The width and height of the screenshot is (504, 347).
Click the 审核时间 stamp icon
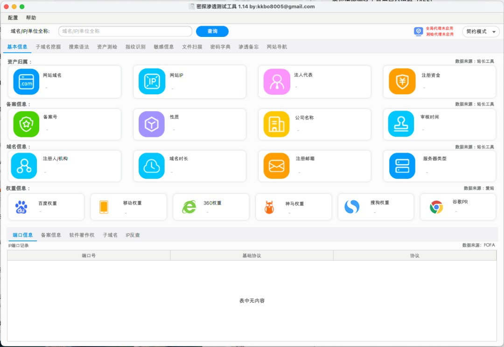(401, 124)
